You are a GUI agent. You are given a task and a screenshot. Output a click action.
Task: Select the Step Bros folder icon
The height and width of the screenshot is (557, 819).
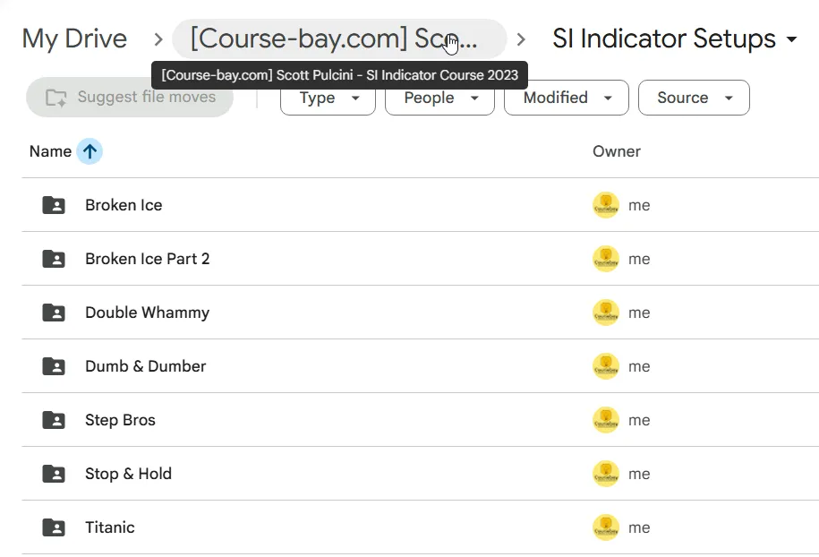tap(54, 420)
